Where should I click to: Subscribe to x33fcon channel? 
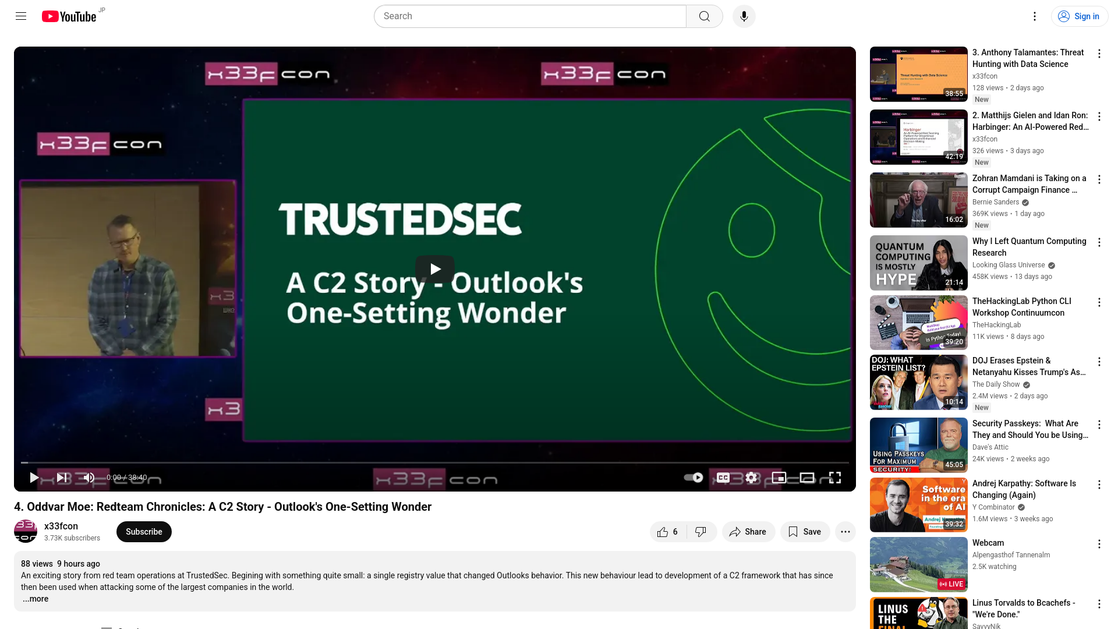pyautogui.click(x=144, y=532)
